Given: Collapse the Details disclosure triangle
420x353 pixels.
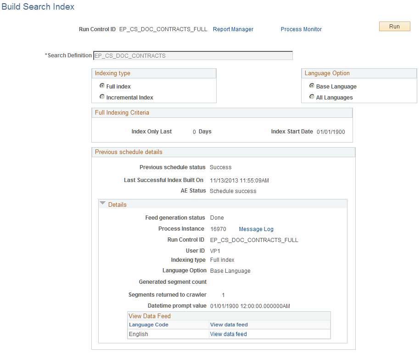Looking at the screenshot, I should click(103, 203).
